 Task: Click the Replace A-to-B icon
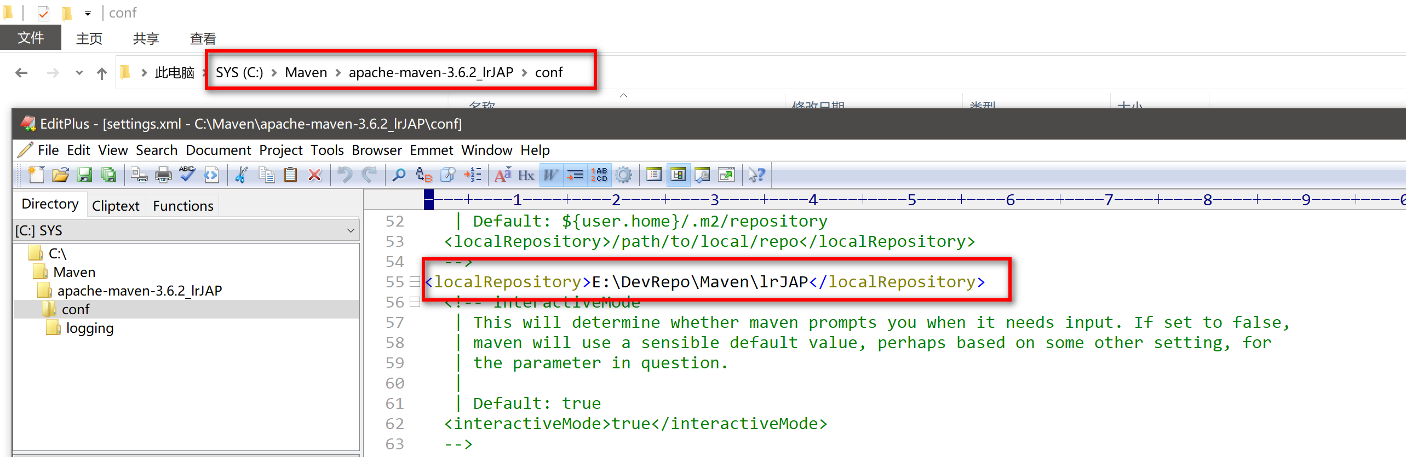pos(424,175)
